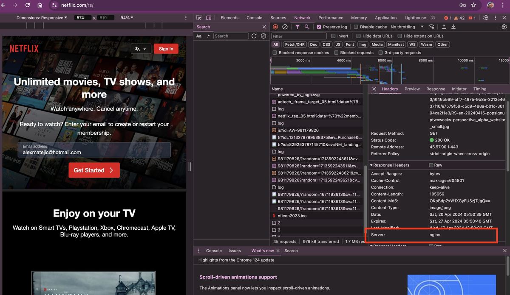The width and height of the screenshot is (510, 295).
Task: Switch to the Elements tab
Action: [229, 18]
